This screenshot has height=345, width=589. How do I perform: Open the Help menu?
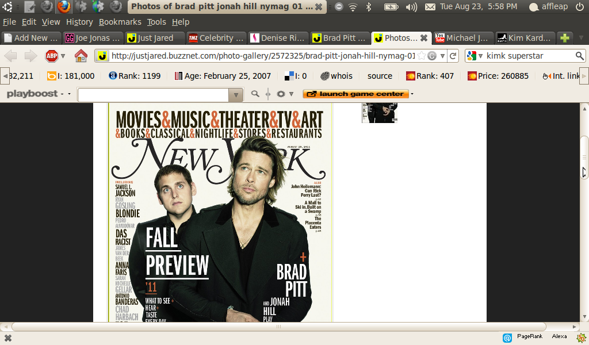(180, 22)
